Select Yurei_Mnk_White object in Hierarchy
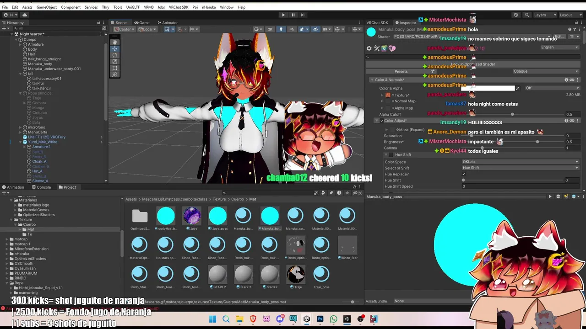Screen dimensions: 586x329 coord(42,142)
